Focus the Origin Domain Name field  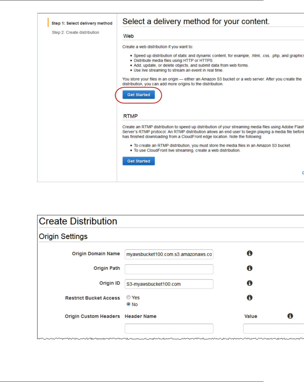169,254
